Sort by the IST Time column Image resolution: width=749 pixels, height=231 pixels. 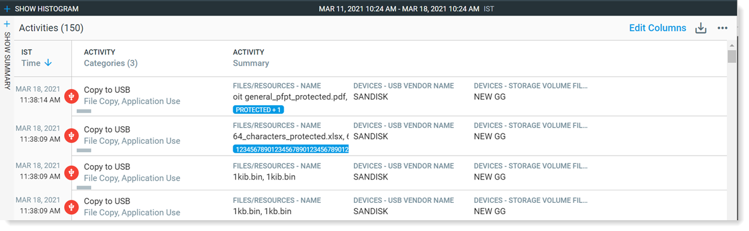[37, 63]
